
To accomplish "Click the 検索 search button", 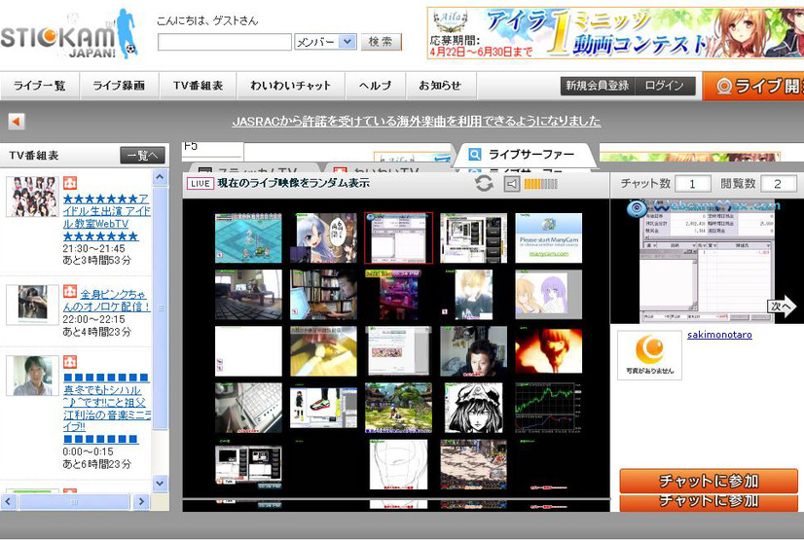I will coord(381,42).
